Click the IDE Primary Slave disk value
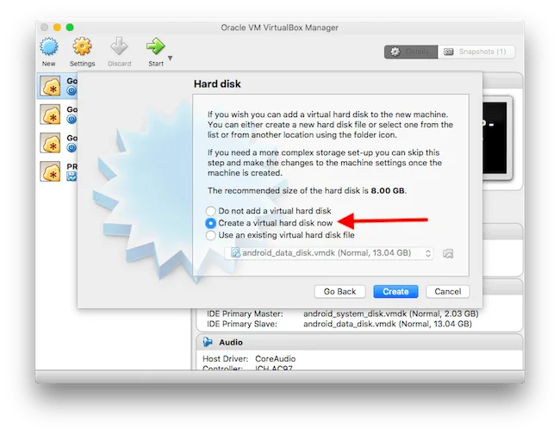This screenshot has height=434, width=560. tap(388, 324)
